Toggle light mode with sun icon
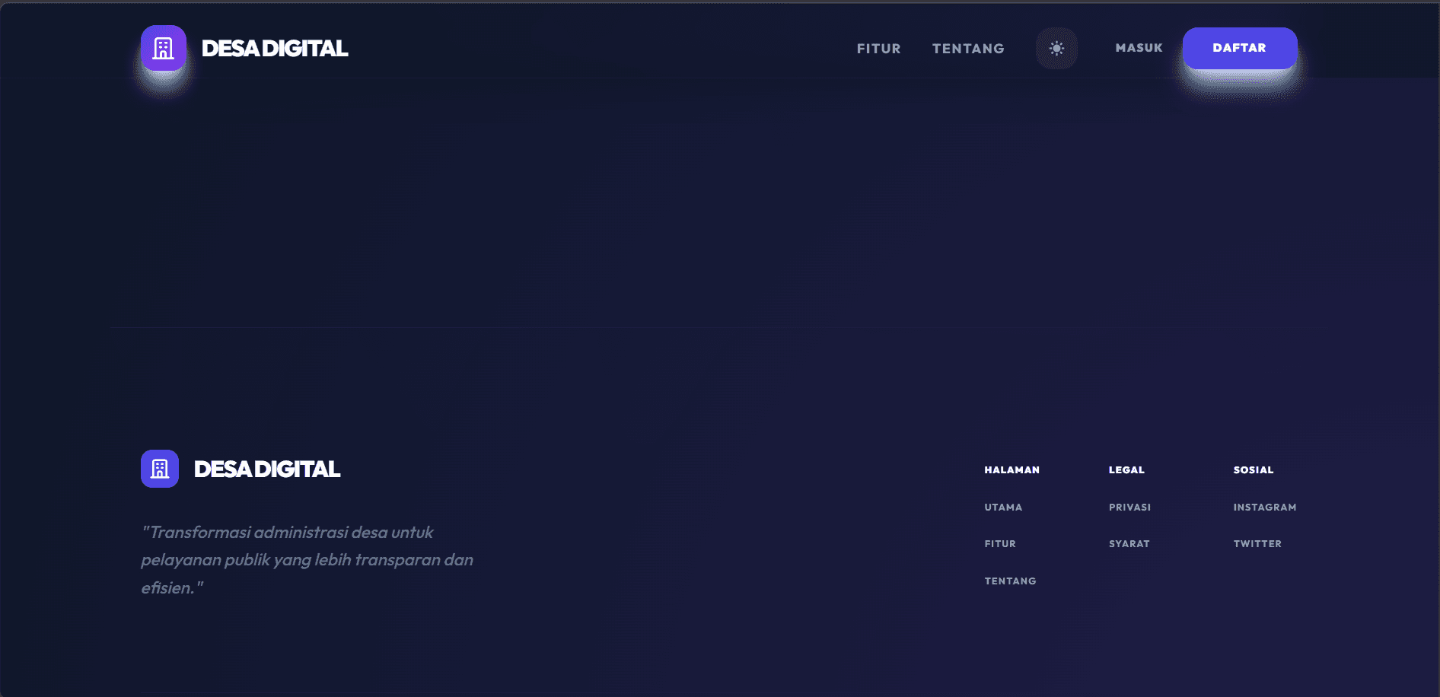The image size is (1440, 697). [x=1056, y=49]
